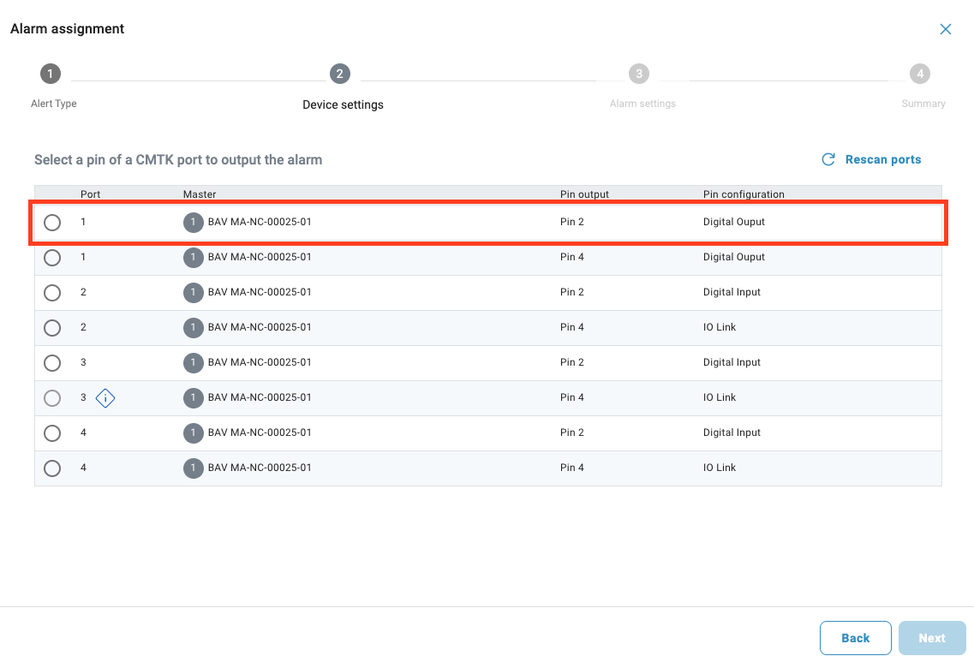Click the master badge in Port 1 Pin 2 row

194,222
